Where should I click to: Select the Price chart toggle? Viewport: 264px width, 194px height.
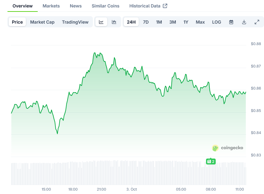click(x=17, y=22)
